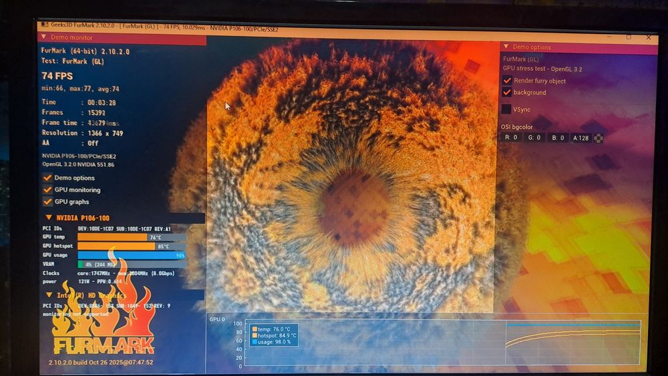Viewport: 668px width, 376px height.
Task: Click the graph legend usage: 98.0 % entry
Action: coord(271,341)
